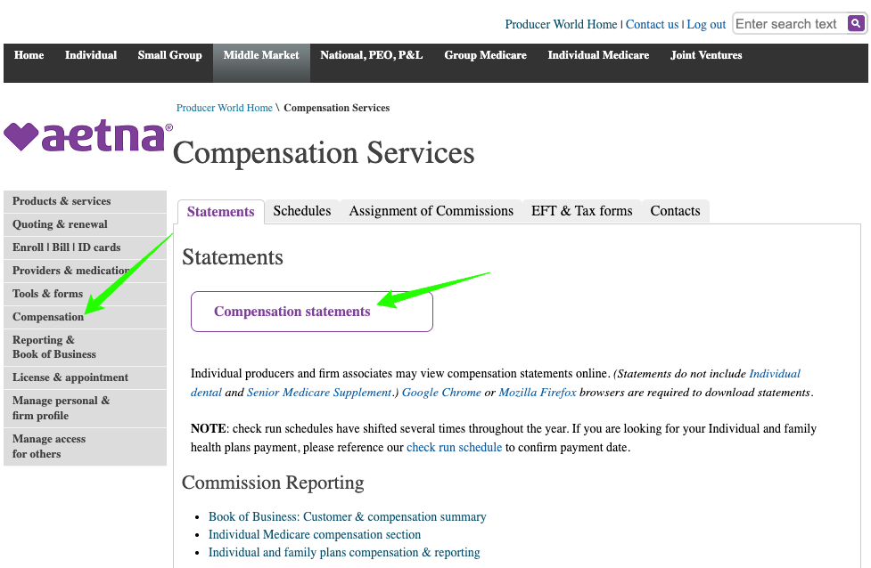This screenshot has width=871, height=568.
Task: Open Reporting & Book of Business sidebar item
Action: [x=85, y=347]
